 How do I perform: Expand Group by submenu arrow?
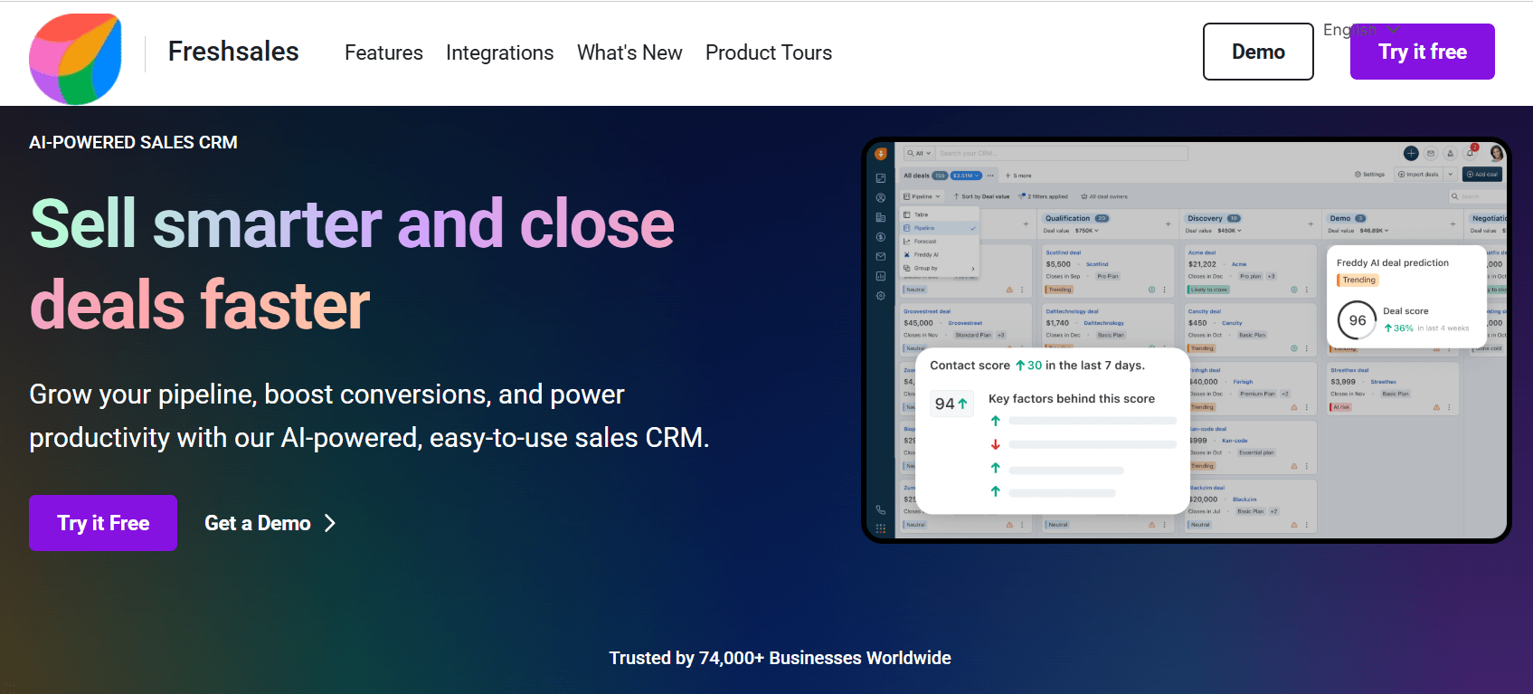(x=973, y=269)
